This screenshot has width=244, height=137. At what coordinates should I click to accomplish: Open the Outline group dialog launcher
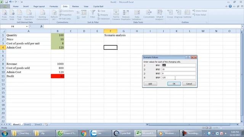click(207, 22)
